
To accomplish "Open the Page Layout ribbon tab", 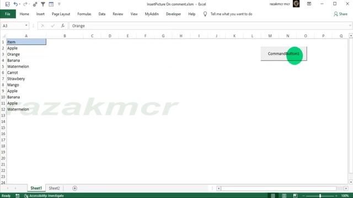I will [61, 14].
